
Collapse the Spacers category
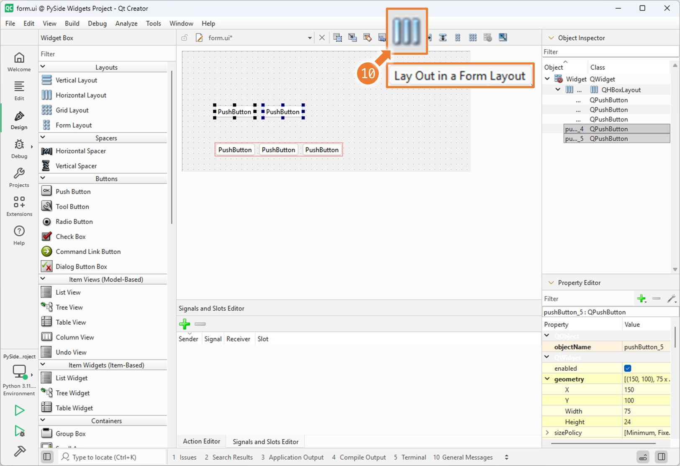pos(43,138)
